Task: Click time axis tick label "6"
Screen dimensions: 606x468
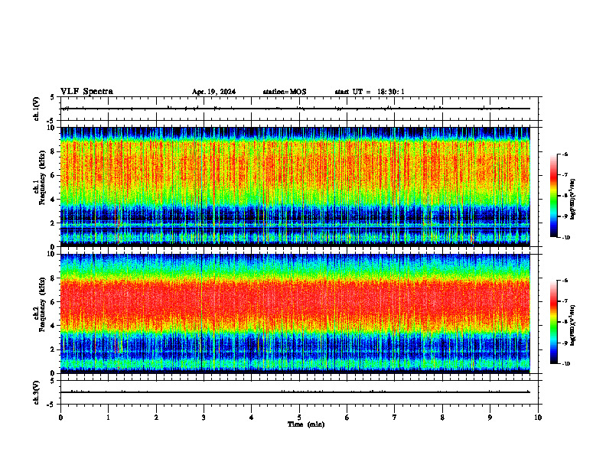Action: coord(347,418)
